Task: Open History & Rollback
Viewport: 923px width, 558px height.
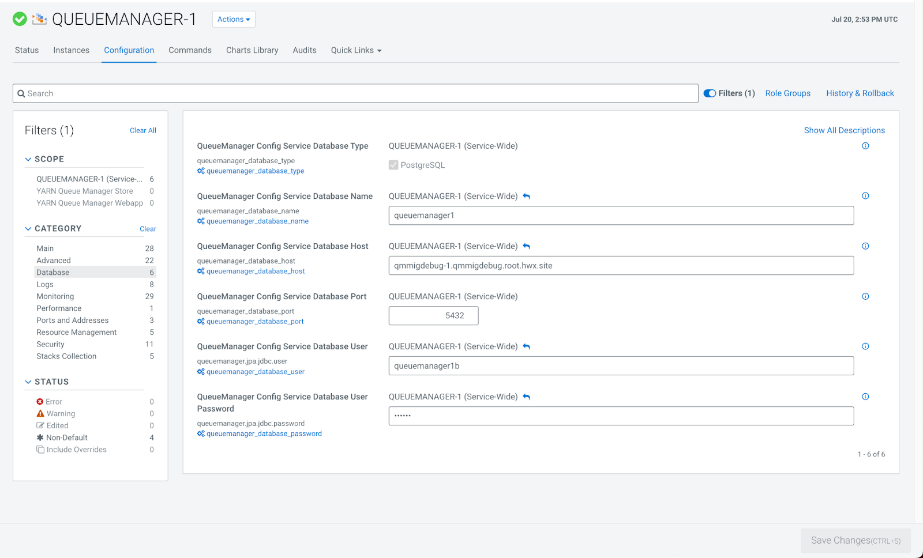Action: point(860,93)
